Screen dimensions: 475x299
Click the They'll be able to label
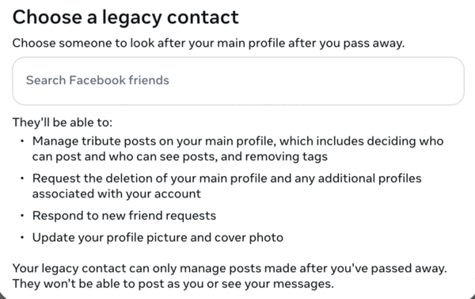point(63,122)
